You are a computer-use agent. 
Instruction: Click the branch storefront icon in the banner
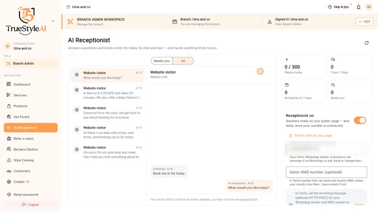click(x=175, y=22)
